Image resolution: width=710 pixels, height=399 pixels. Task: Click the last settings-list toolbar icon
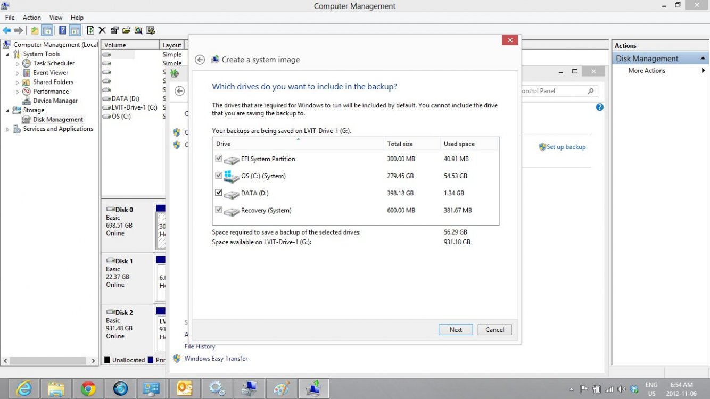(x=151, y=30)
